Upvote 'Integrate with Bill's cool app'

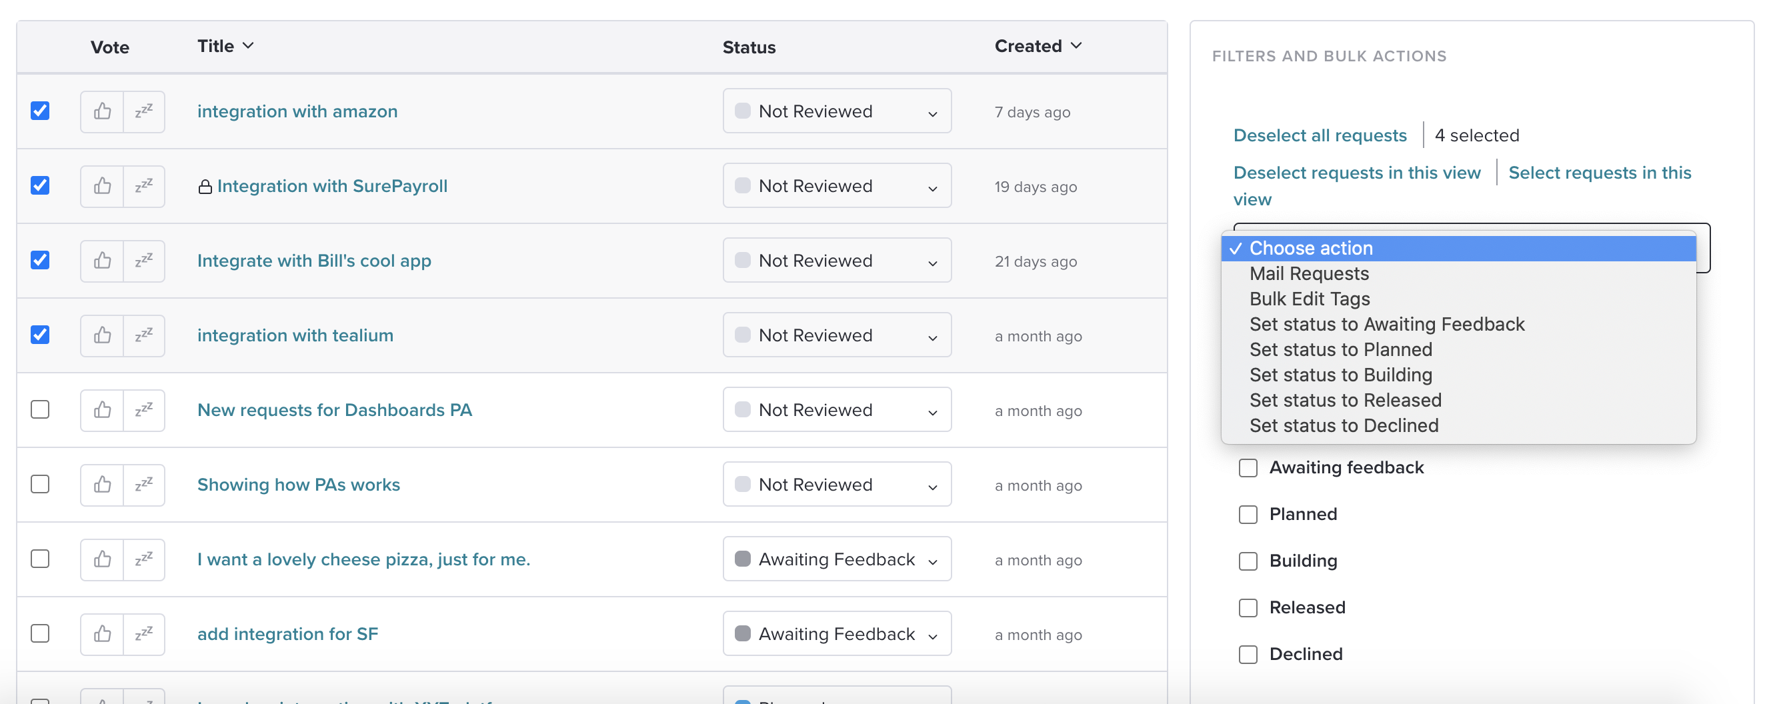tap(102, 261)
